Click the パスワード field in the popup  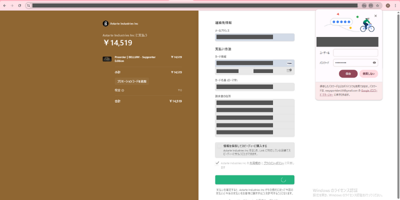pos(355,63)
